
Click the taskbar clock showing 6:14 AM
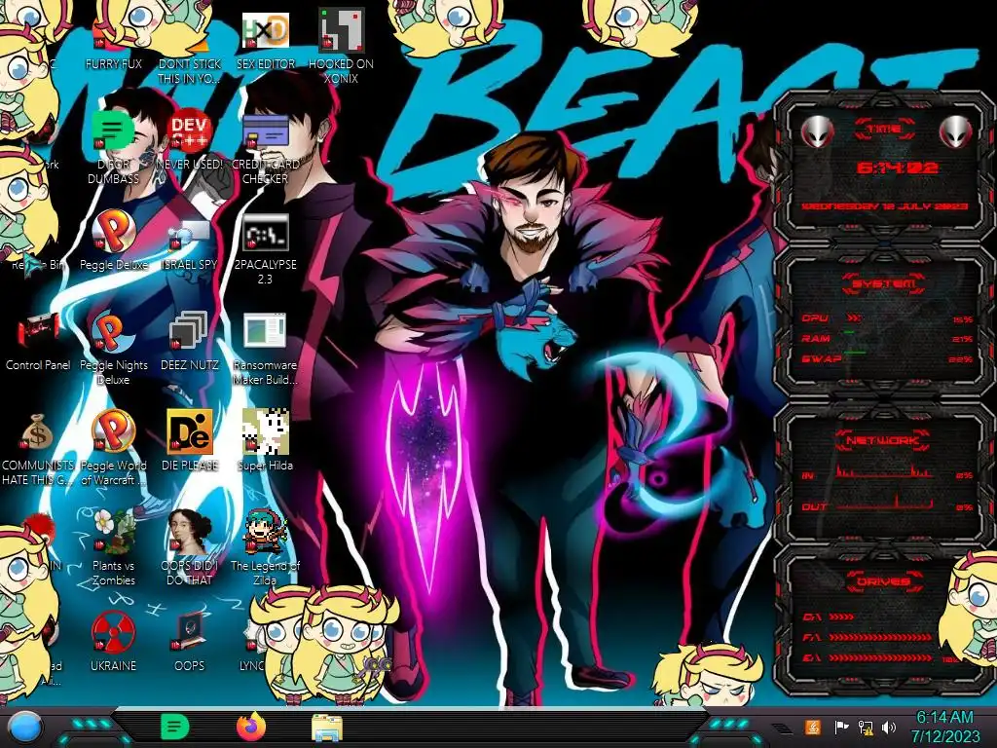944,727
